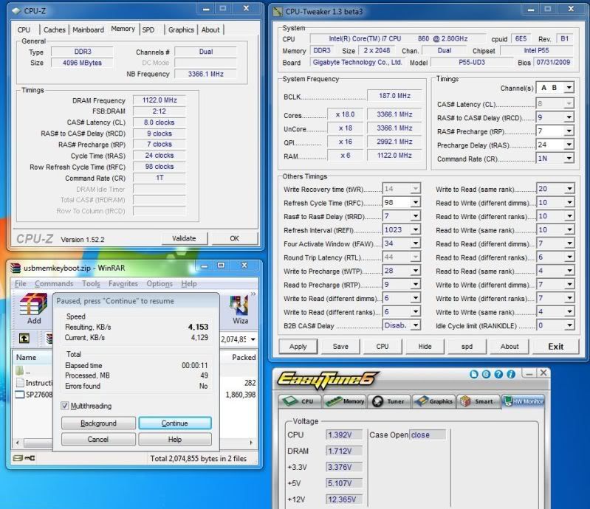Open Write to Read (same rank) dropdown
Image resolution: width=590 pixels, height=509 pixels.
coord(569,189)
